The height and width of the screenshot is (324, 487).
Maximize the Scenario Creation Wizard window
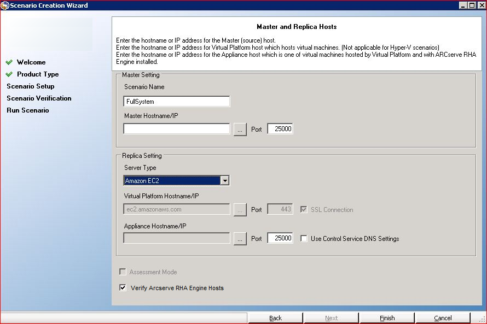point(472,5)
